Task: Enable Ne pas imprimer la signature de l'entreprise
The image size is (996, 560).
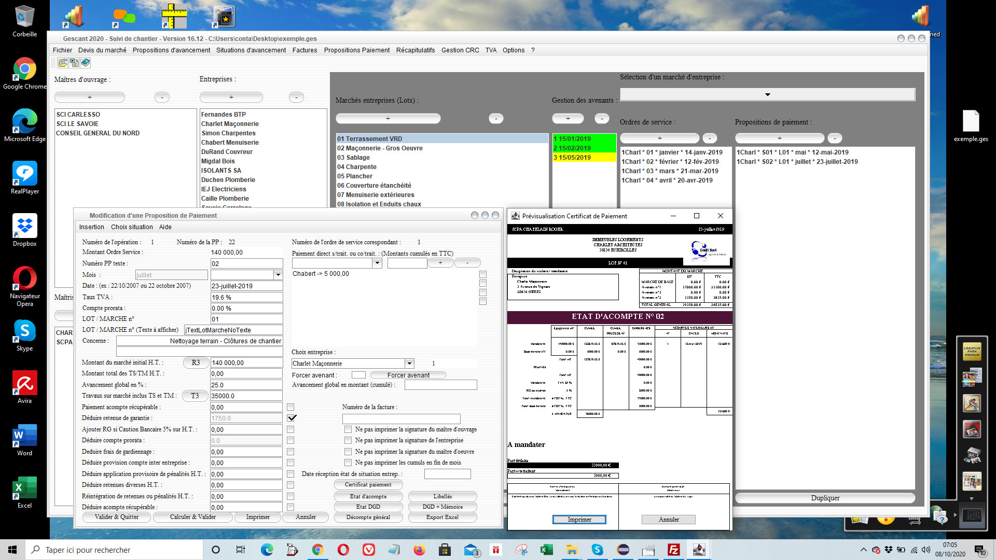Action: point(348,440)
